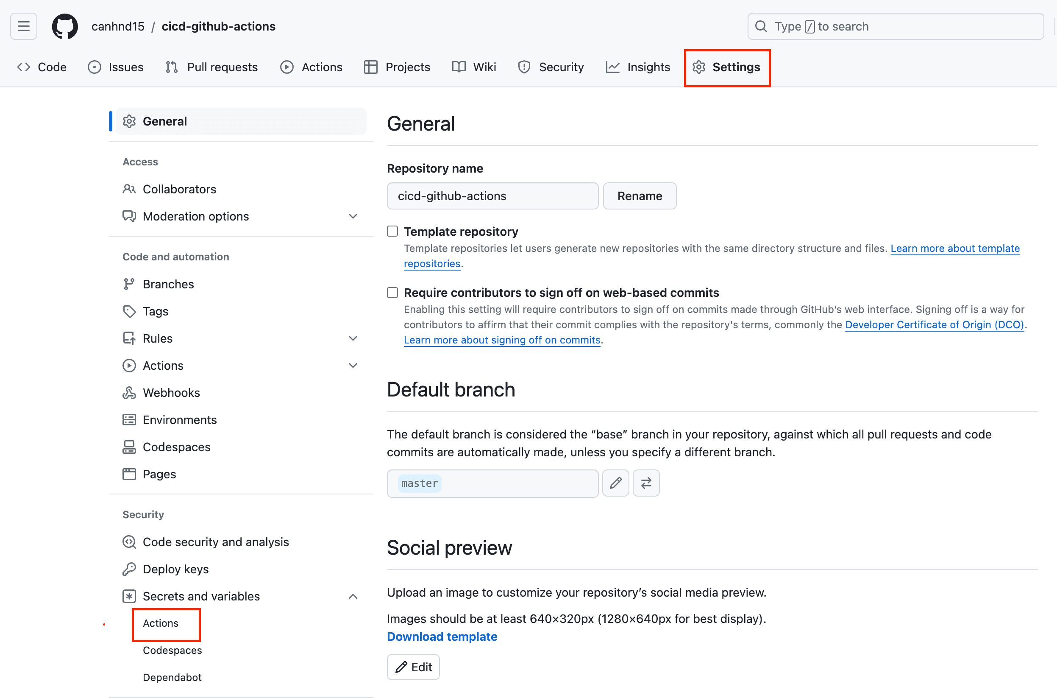The width and height of the screenshot is (1057, 698).
Task: Click the Type / to search box
Action: [896, 26]
